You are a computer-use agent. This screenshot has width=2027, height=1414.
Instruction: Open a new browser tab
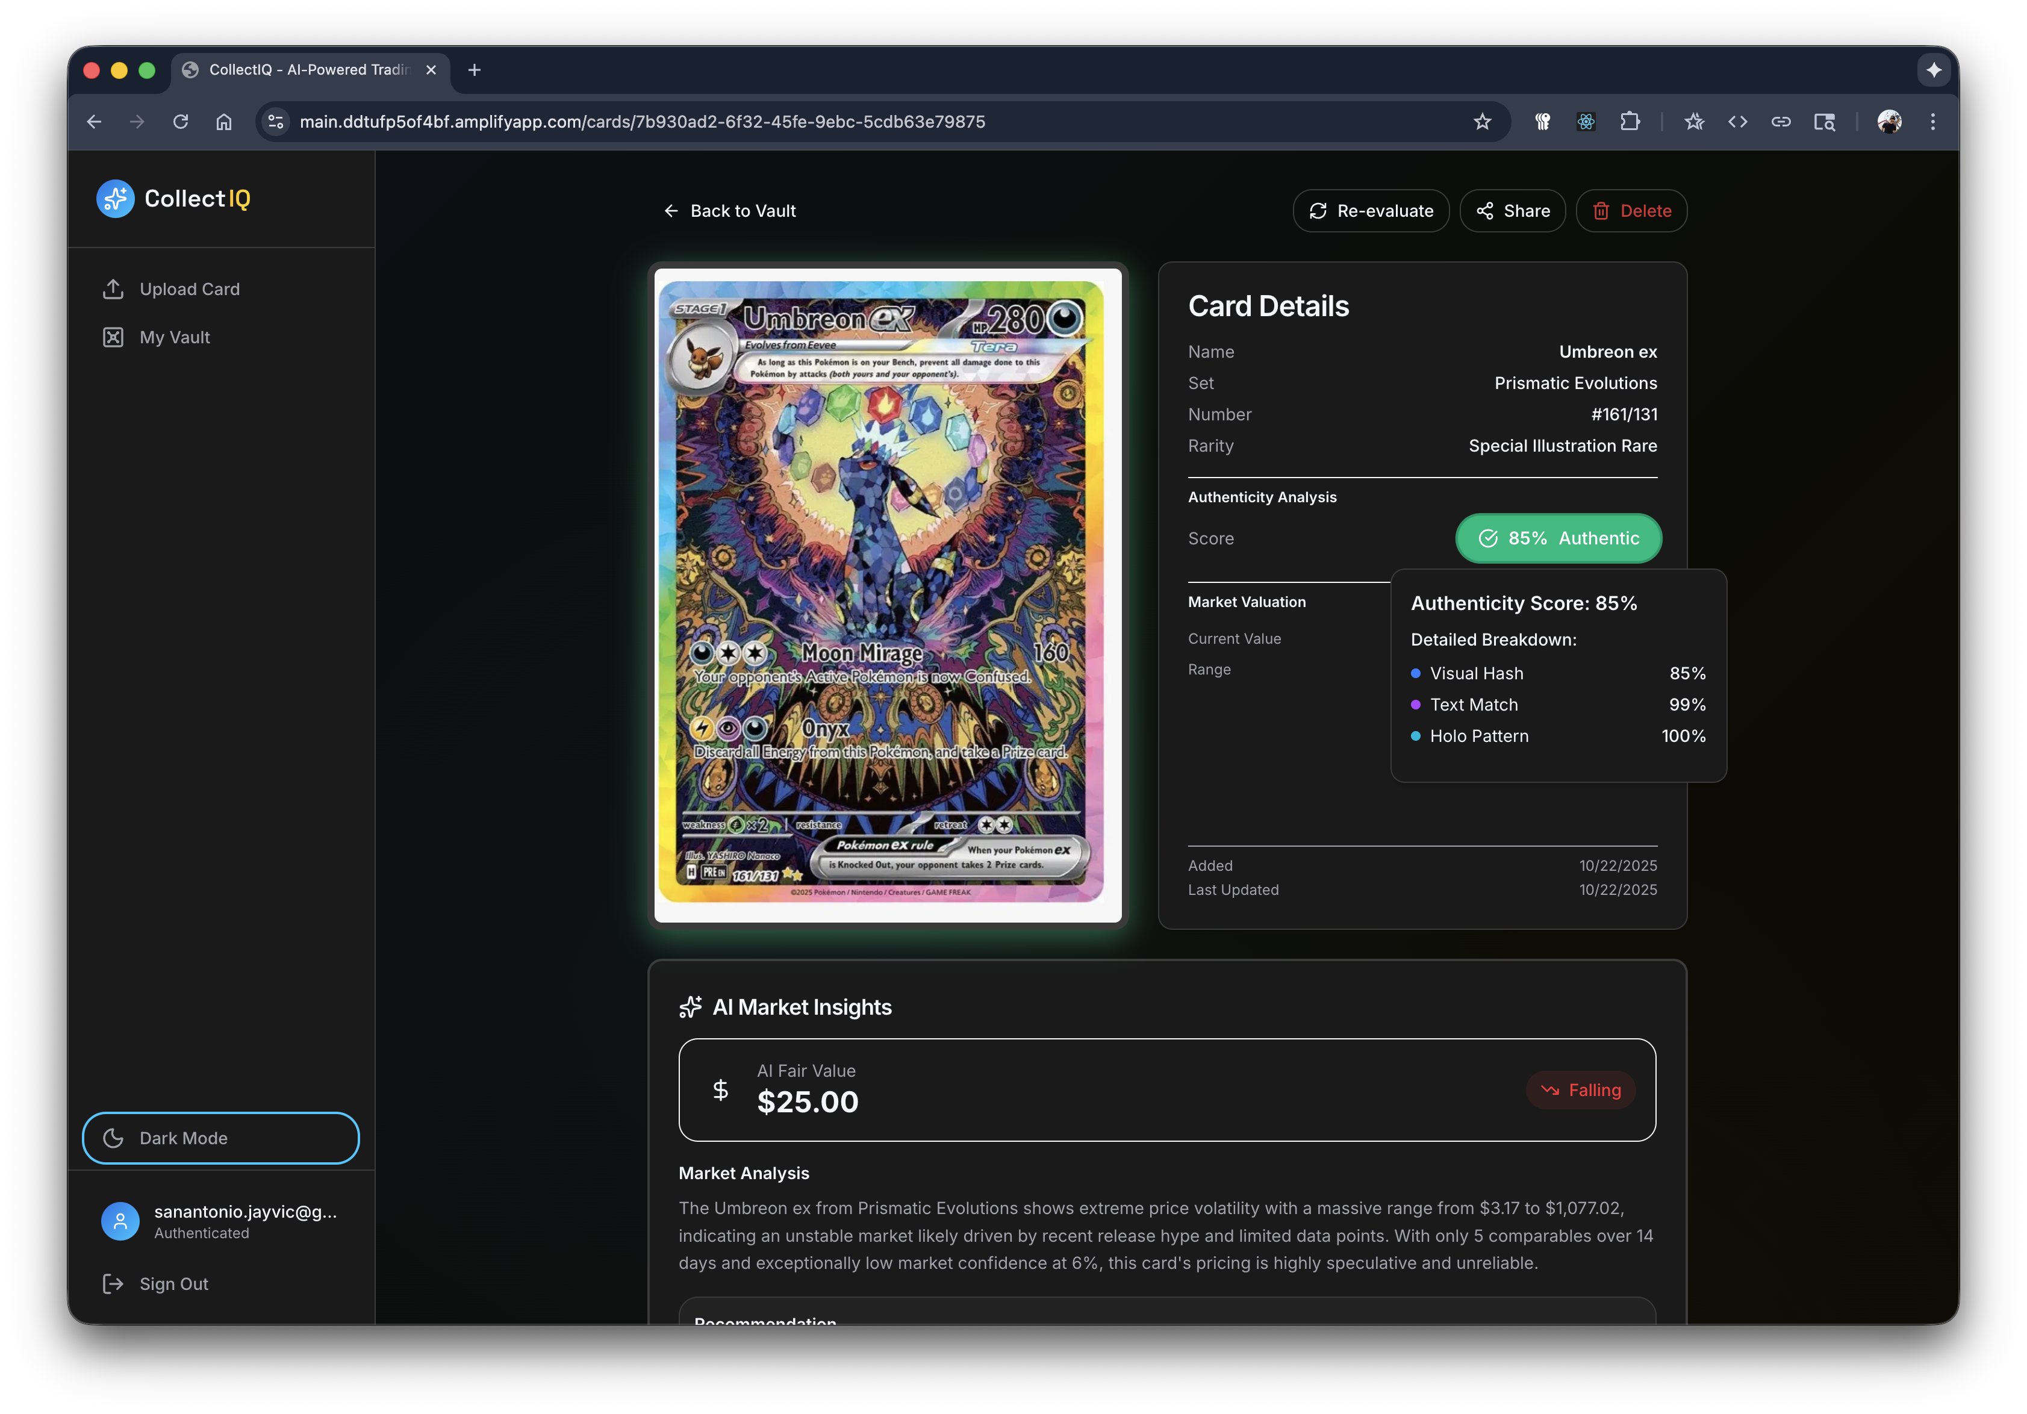(474, 70)
